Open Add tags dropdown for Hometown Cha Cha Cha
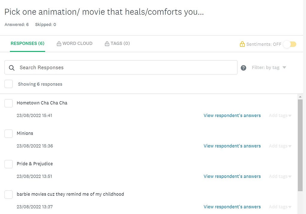 [280, 116]
